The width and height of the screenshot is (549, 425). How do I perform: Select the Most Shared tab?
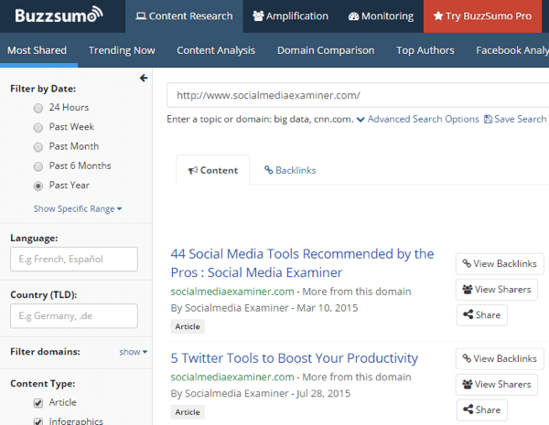tap(38, 50)
